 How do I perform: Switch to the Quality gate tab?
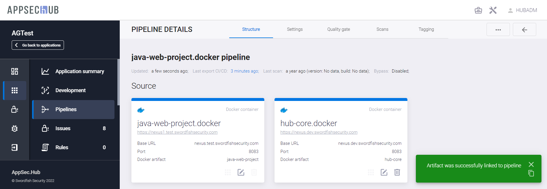pos(338,29)
